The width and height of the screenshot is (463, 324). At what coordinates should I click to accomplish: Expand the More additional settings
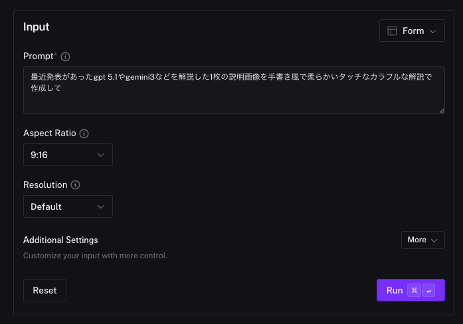(x=423, y=240)
